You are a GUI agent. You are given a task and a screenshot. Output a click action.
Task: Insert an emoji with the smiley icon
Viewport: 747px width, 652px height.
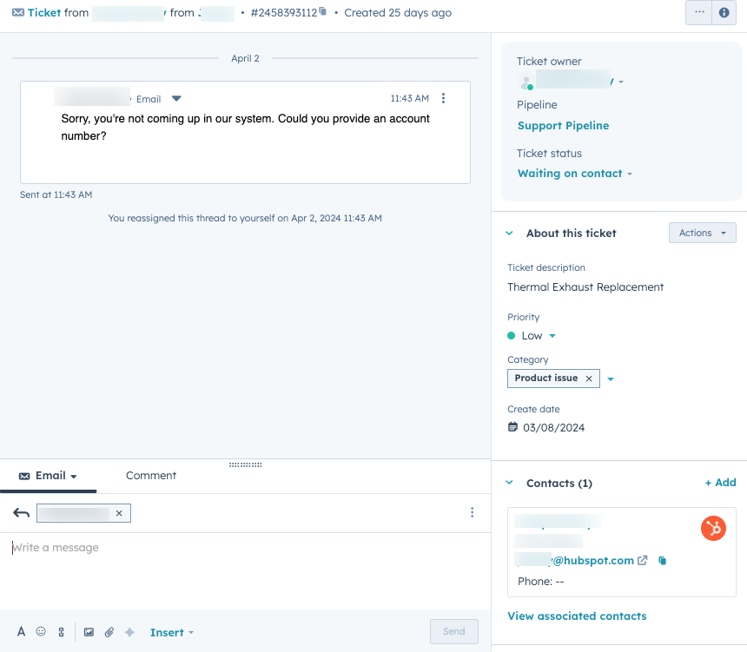(x=41, y=631)
